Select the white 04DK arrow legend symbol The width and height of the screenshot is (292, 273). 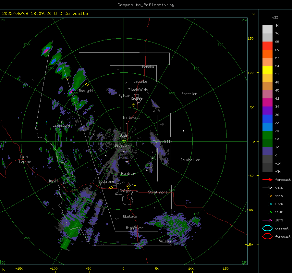tap(267, 188)
